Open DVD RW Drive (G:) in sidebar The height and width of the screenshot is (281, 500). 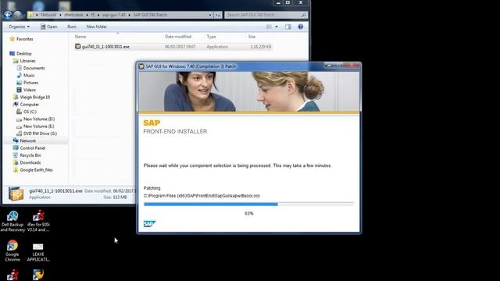(x=40, y=133)
